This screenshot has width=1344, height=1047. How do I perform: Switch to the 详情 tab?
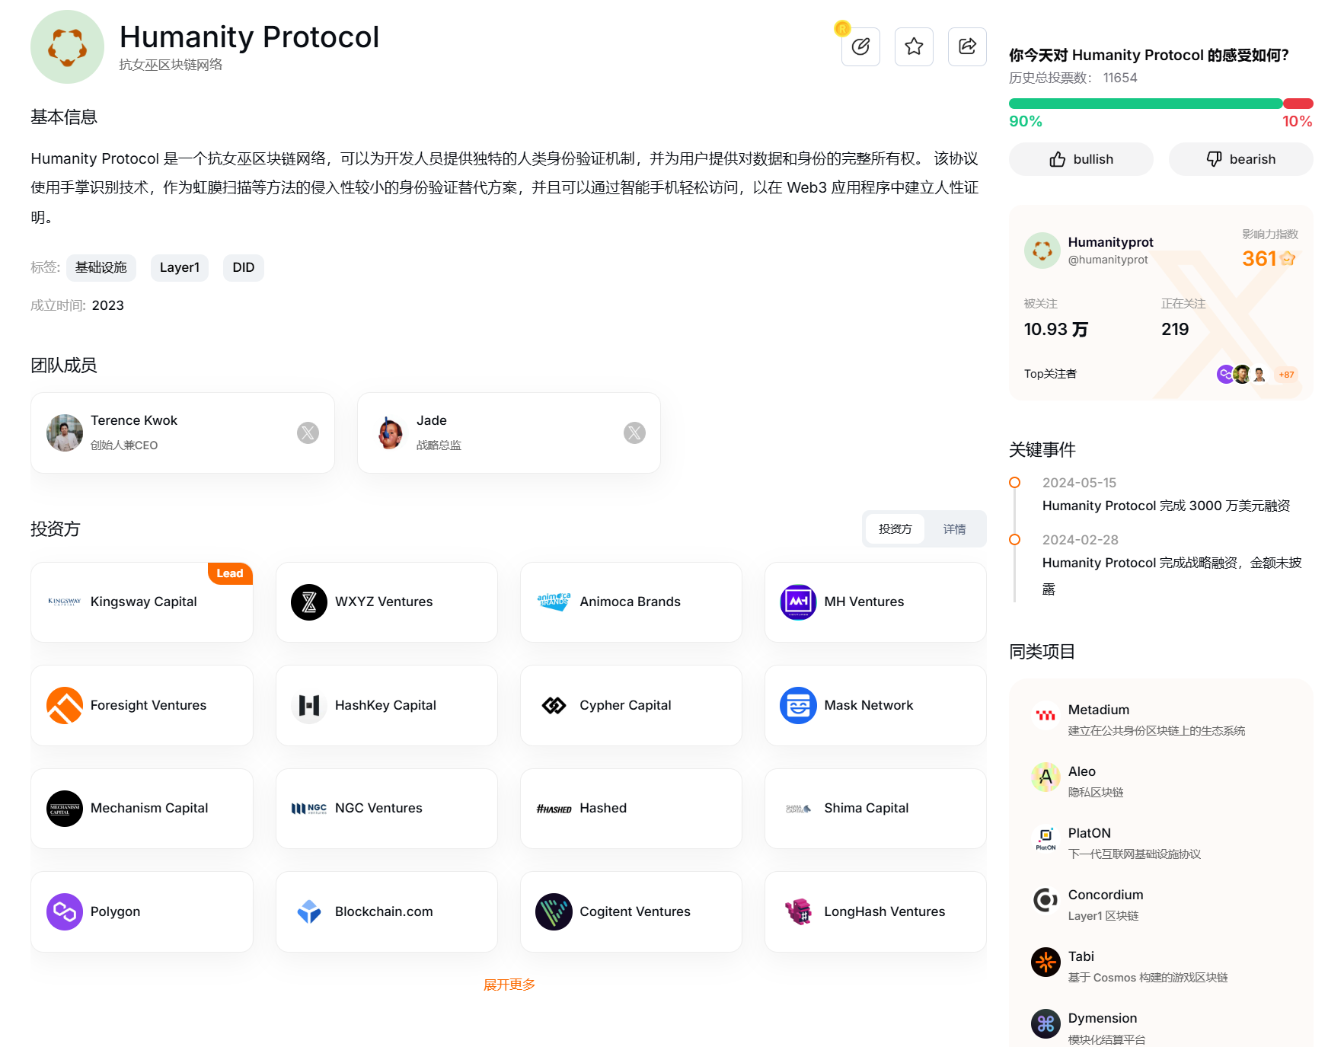(x=954, y=529)
